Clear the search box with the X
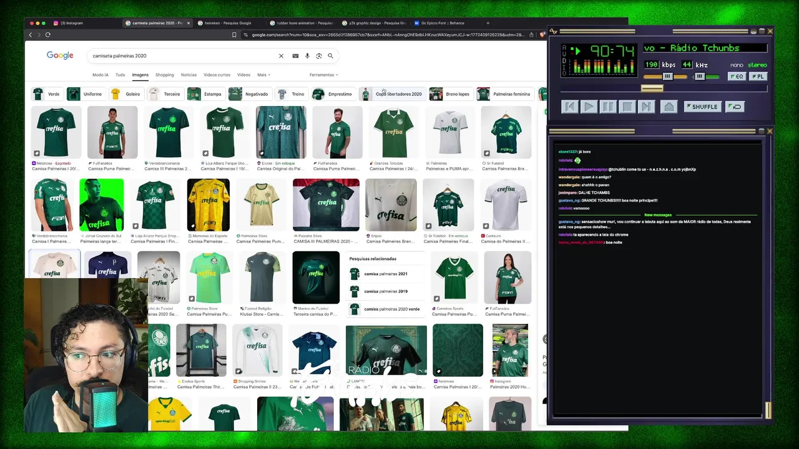Viewport: 799px width, 449px height. [x=281, y=56]
